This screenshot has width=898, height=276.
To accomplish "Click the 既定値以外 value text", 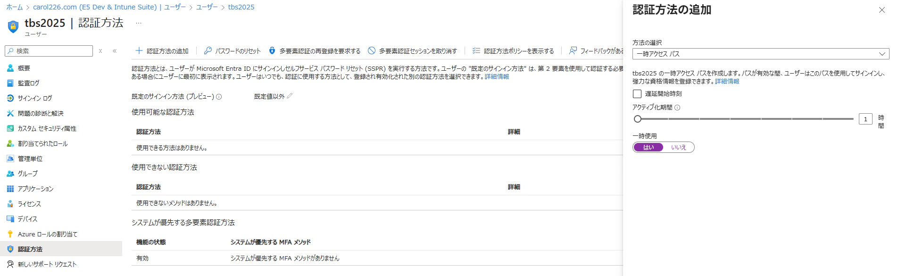I will [x=269, y=96].
